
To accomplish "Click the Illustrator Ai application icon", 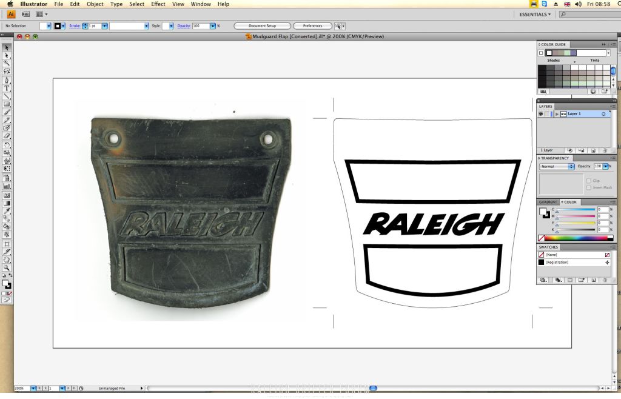I will (11, 15).
